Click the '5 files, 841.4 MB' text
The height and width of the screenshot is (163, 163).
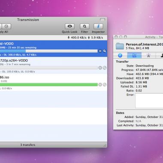[137, 48]
